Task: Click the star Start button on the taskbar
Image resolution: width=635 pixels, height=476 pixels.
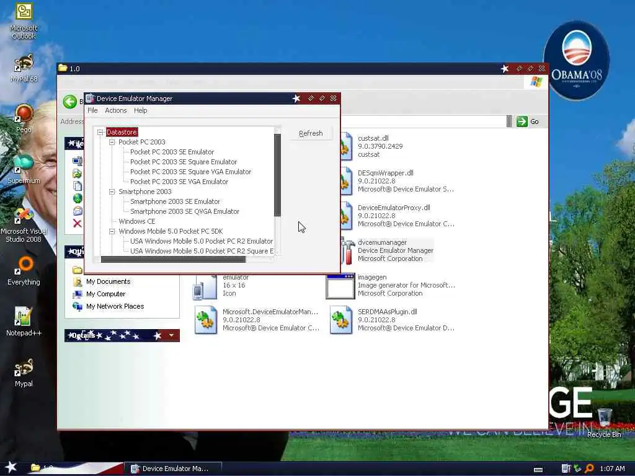Action: [11, 467]
